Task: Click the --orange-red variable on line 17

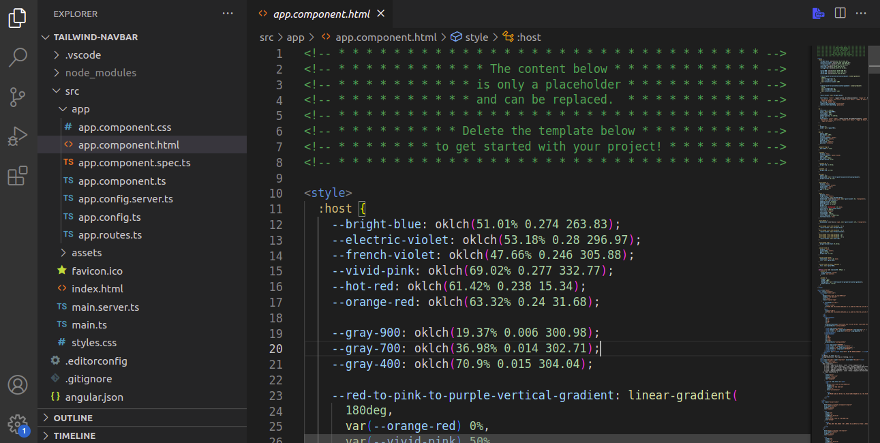Action: click(374, 302)
